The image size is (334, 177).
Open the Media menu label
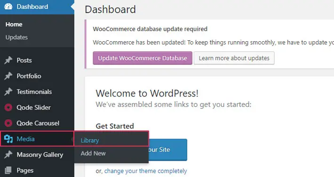click(x=25, y=139)
